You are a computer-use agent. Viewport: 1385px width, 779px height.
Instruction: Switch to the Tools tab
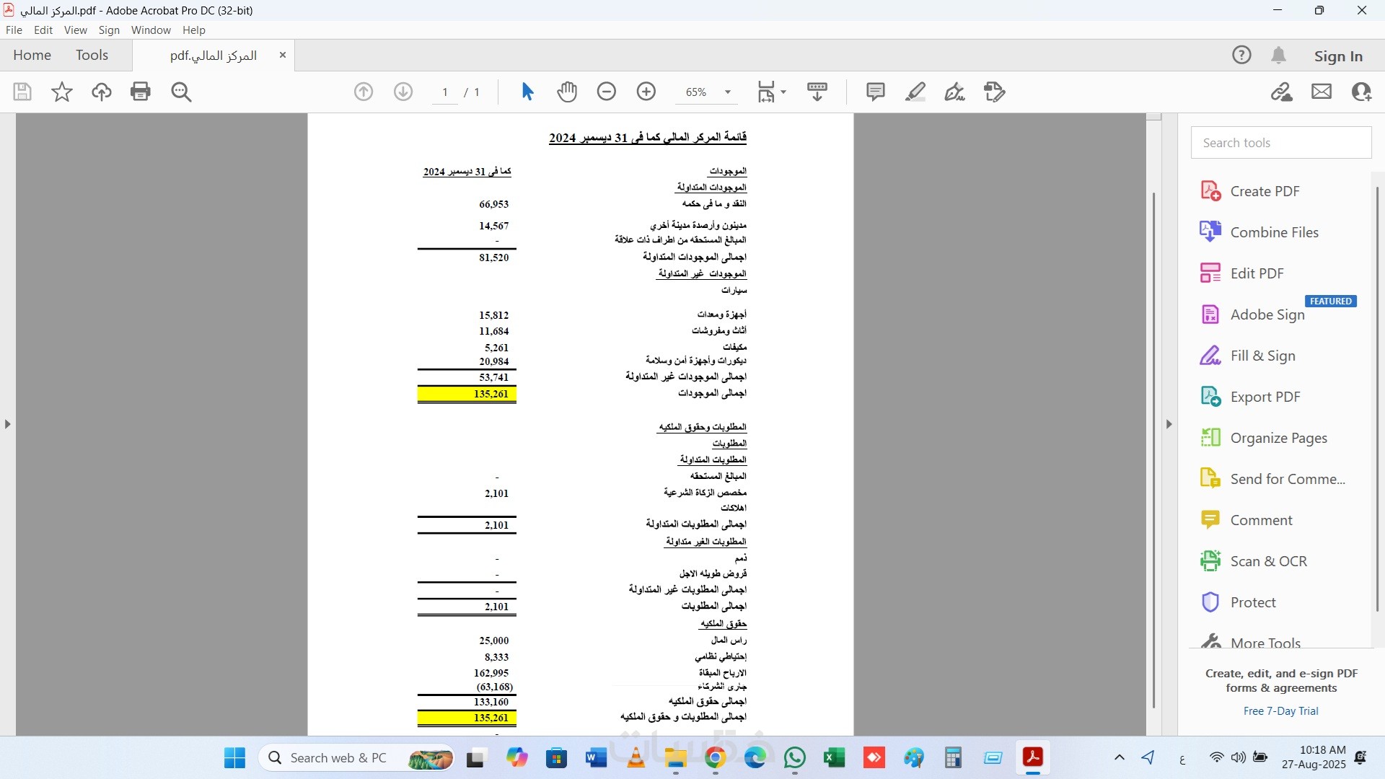[92, 56]
